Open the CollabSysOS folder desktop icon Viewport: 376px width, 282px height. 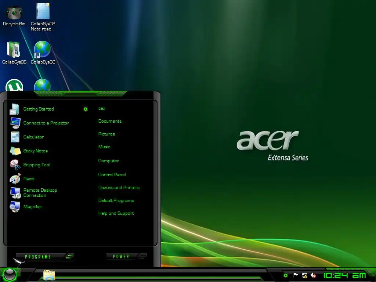pos(14,53)
